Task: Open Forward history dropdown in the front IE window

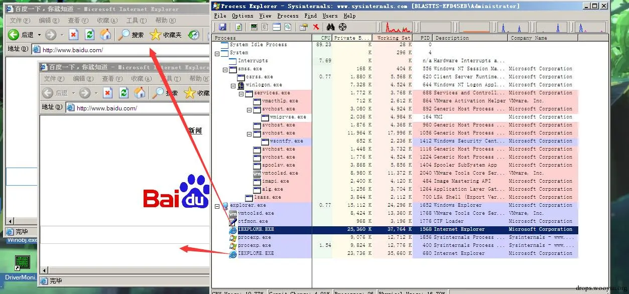Action: (96, 93)
